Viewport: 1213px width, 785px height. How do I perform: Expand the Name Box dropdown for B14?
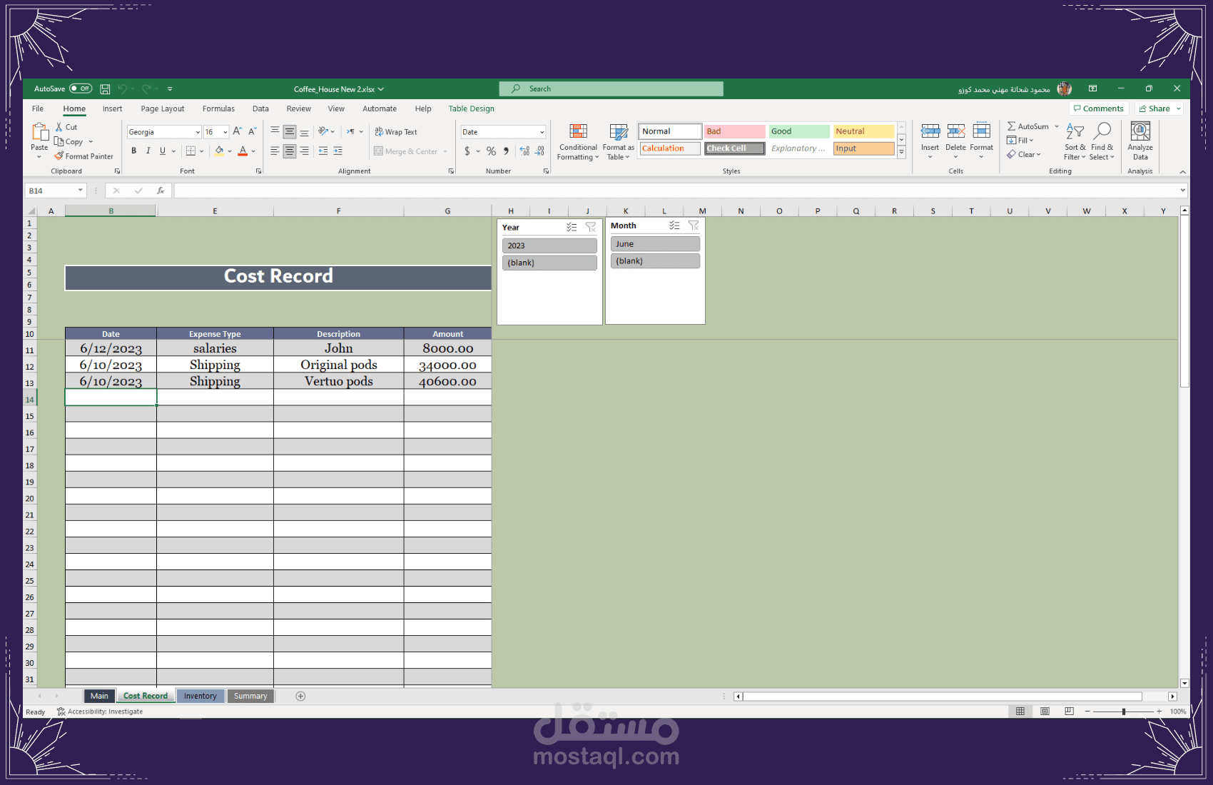[x=80, y=191]
